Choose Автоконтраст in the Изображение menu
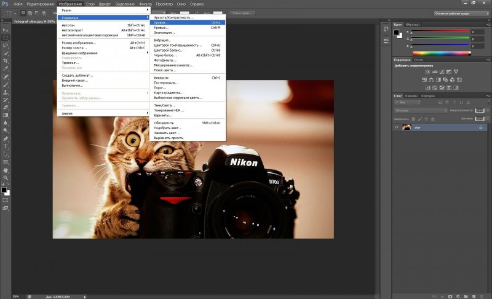The width and height of the screenshot is (492, 299). [103, 30]
